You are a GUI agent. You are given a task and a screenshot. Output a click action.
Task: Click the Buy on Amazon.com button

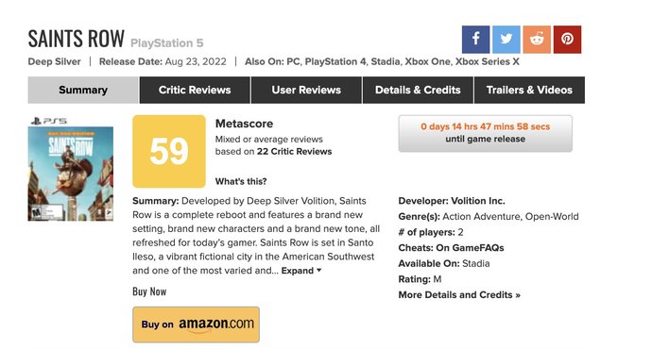(x=196, y=324)
